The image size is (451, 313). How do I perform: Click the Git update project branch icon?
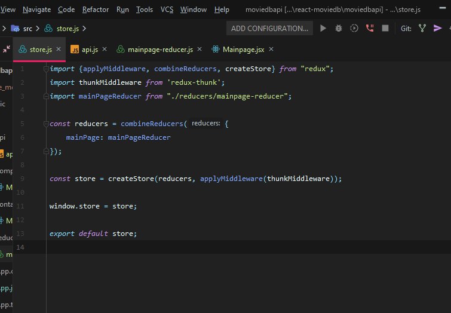coord(423,28)
